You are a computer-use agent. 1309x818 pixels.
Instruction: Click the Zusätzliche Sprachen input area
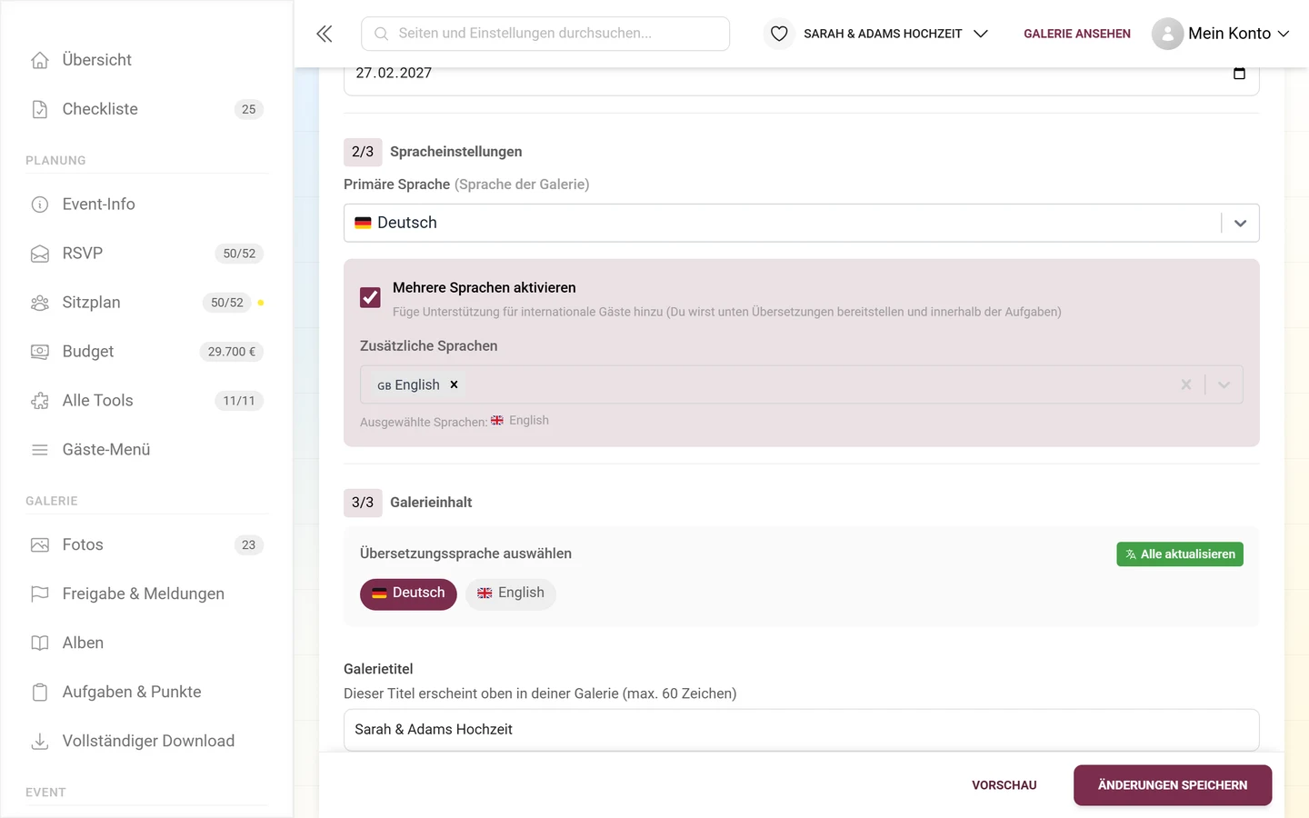pyautogui.click(x=801, y=385)
